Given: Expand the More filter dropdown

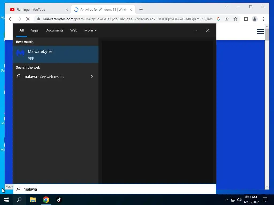Looking at the screenshot, I should pos(90,30).
